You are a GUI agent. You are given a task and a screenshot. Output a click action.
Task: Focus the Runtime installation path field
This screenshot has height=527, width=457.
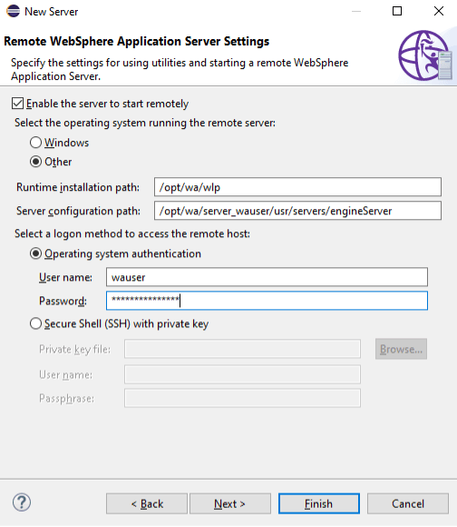[297, 187]
